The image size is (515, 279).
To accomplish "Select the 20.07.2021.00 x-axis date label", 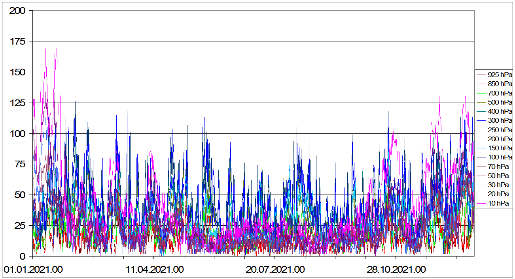I will coord(275,270).
